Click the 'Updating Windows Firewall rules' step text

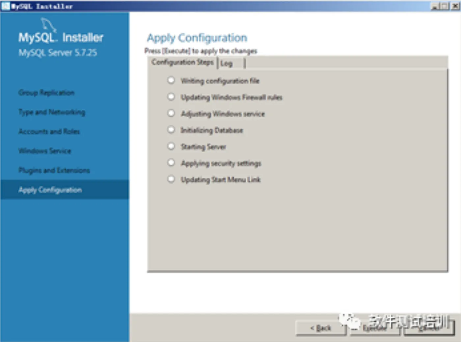point(231,97)
